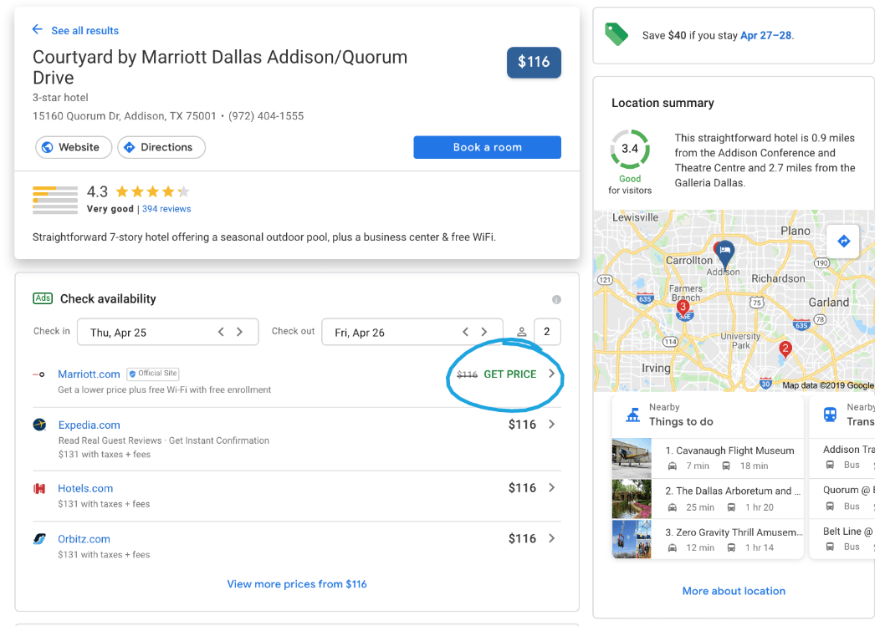The image size is (885, 626).
Task: Click the Hotels.com link
Action: tap(85, 488)
